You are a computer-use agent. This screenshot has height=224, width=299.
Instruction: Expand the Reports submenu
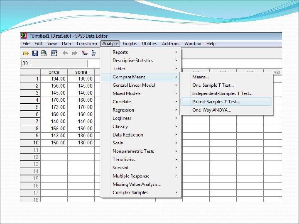click(141, 52)
